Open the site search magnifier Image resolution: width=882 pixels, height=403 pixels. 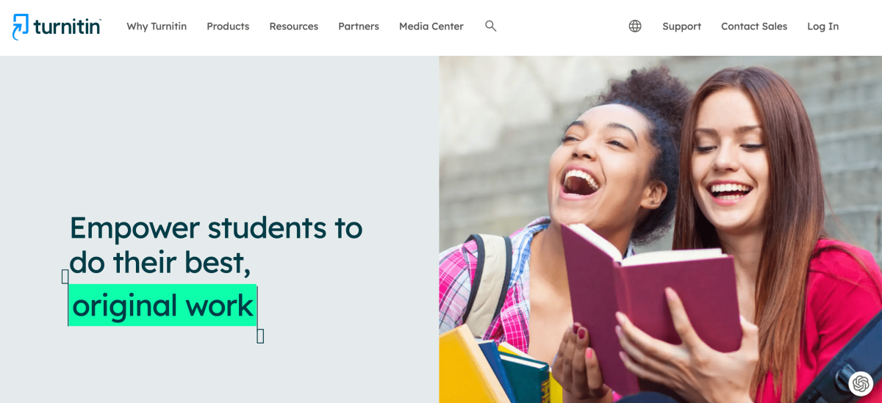click(491, 26)
